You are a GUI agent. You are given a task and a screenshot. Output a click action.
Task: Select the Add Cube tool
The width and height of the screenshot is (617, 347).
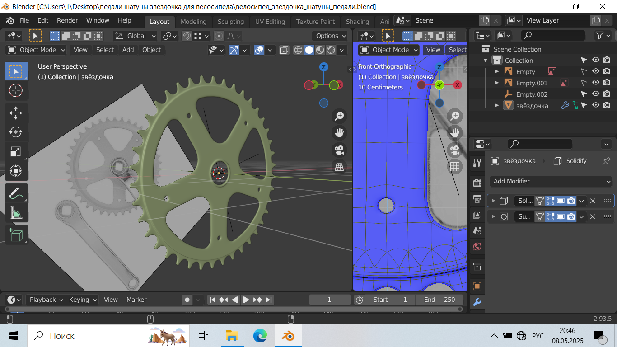tap(16, 235)
